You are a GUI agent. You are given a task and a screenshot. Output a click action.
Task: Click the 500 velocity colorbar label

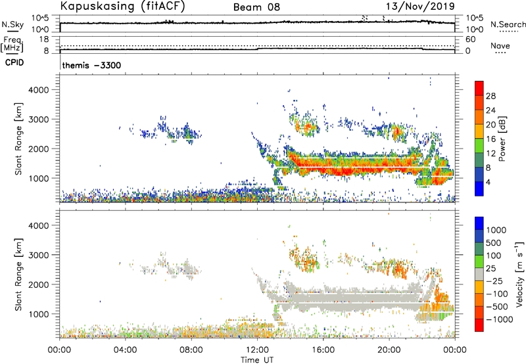pyautogui.click(x=494, y=243)
